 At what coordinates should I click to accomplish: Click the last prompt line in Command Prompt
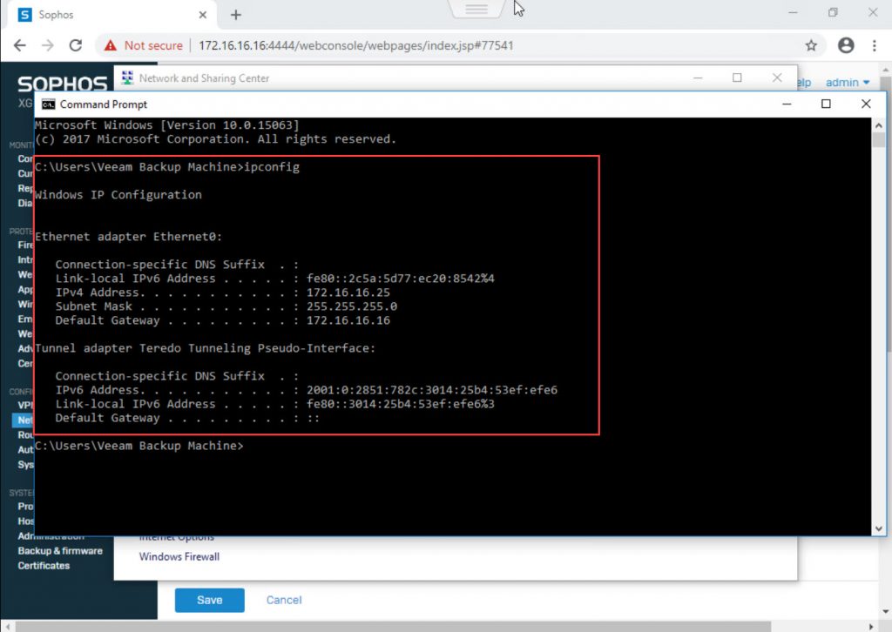tap(139, 446)
